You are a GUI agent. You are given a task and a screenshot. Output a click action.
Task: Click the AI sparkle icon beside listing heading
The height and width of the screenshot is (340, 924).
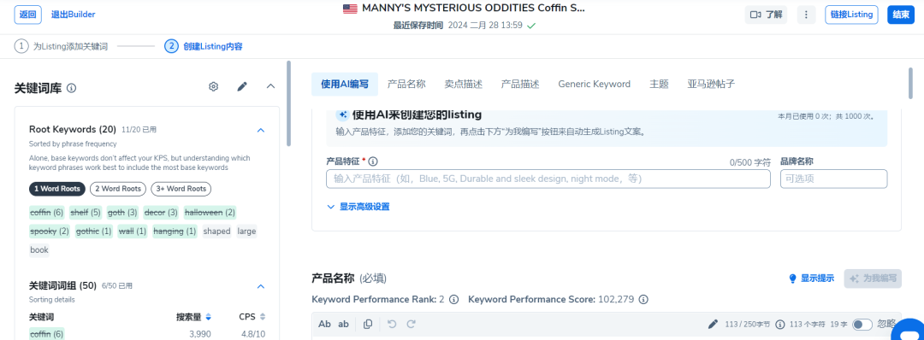(x=342, y=114)
